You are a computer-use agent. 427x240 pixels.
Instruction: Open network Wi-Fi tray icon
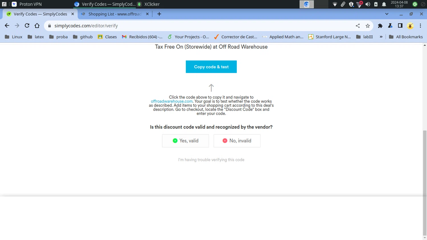[335, 4]
